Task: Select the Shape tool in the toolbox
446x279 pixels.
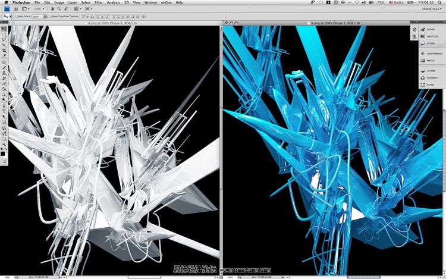Action: (x=4, y=122)
